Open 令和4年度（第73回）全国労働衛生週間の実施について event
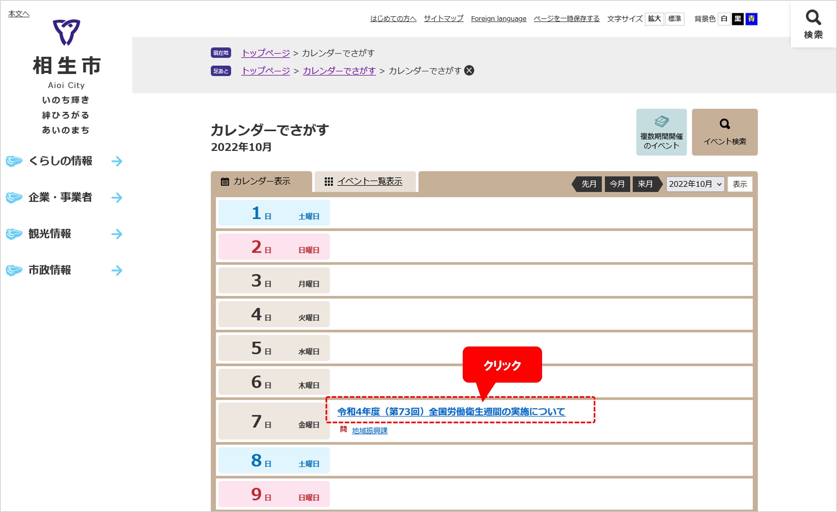 pos(451,412)
